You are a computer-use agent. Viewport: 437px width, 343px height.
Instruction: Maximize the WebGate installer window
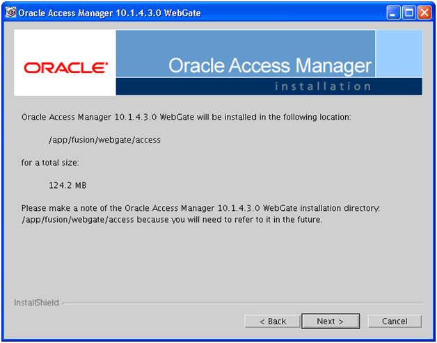click(409, 13)
